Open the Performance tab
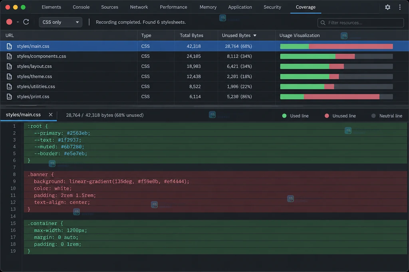Image resolution: width=409 pixels, height=272 pixels. point(173,7)
